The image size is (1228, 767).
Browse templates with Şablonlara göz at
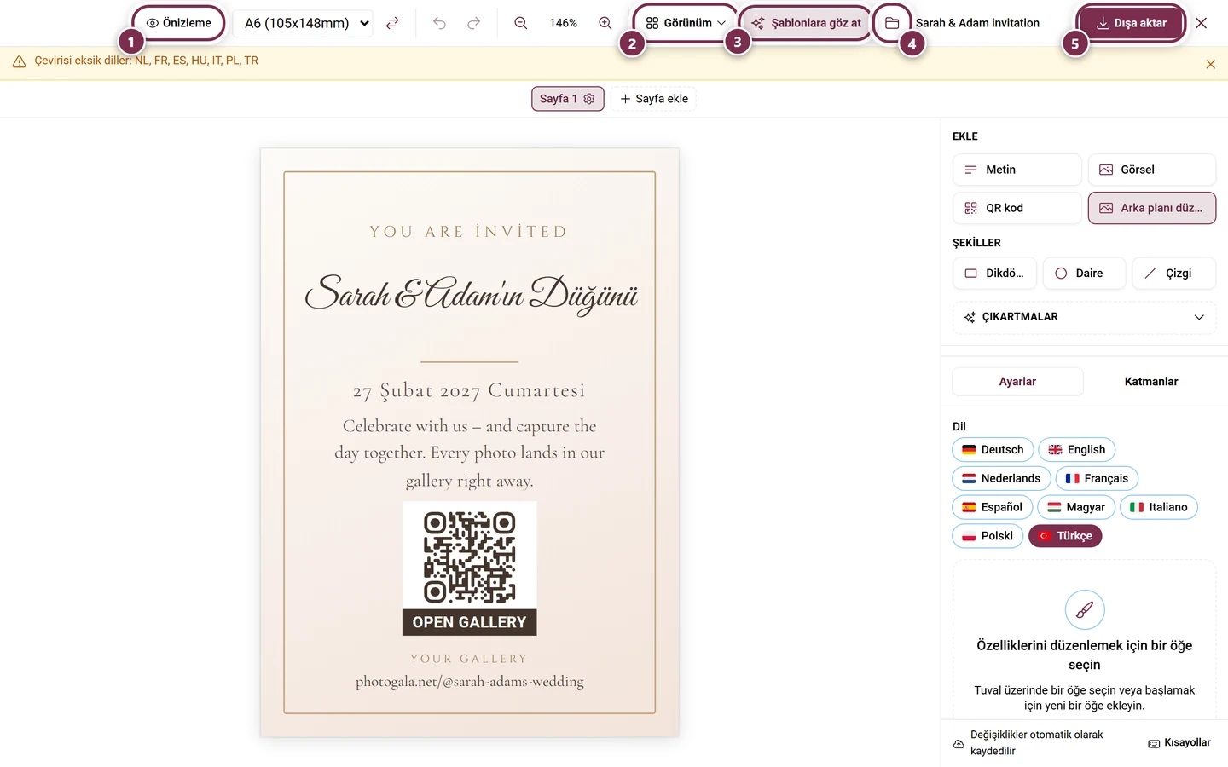[807, 23]
